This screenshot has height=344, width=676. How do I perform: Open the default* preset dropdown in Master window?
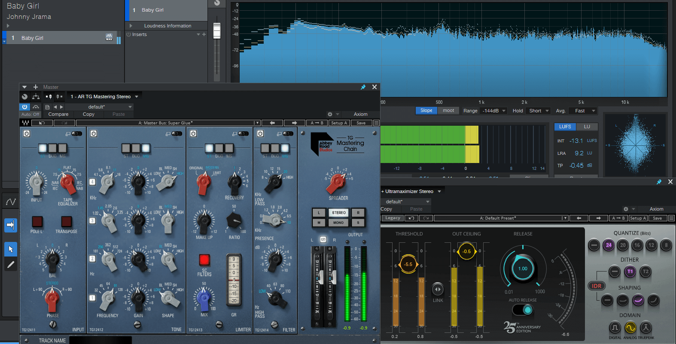(x=110, y=107)
